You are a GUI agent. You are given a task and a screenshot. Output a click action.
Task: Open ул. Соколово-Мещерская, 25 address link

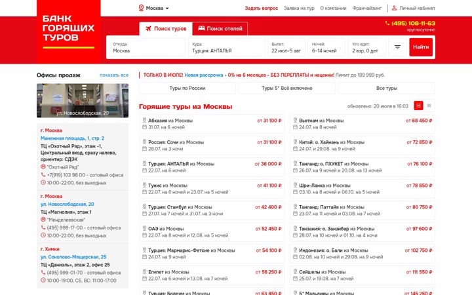click(73, 257)
